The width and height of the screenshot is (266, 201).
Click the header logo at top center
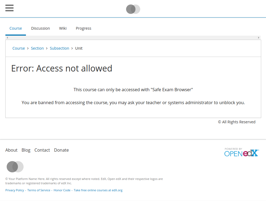click(x=133, y=9)
